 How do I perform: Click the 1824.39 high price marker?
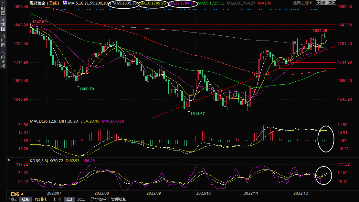pos(320,31)
